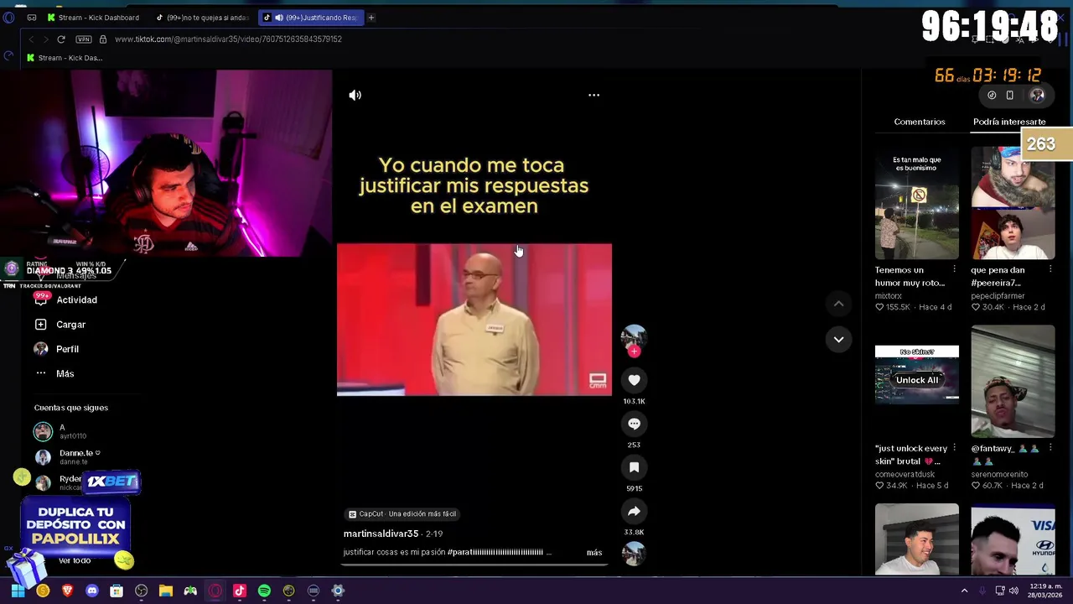
Task: Open pepeclipfarmer creator name
Action: [x=998, y=296]
